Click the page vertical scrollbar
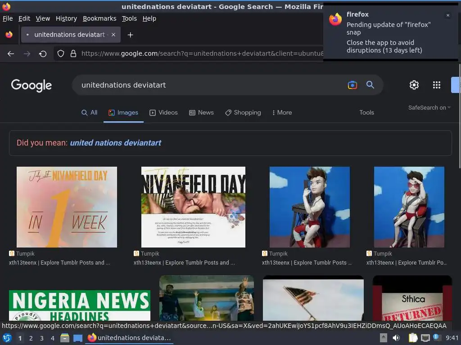Image resolution: width=461 pixels, height=345 pixels. click(459, 116)
